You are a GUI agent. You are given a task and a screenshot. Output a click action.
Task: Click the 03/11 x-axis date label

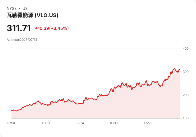pos(114,123)
